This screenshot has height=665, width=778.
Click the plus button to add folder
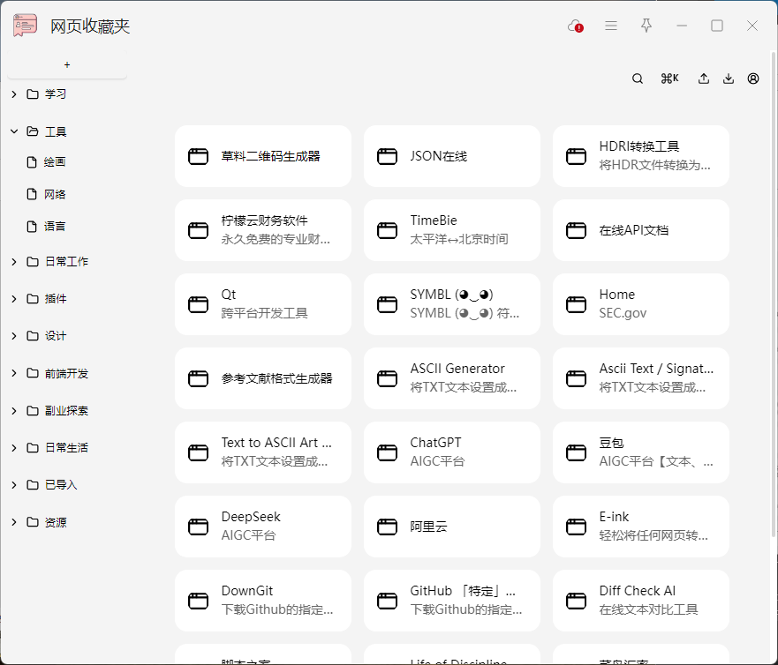(x=67, y=65)
